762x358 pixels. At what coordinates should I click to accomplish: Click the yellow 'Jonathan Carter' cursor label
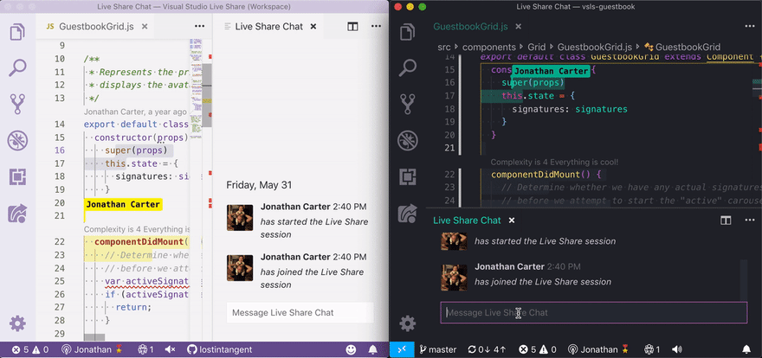[x=123, y=204]
